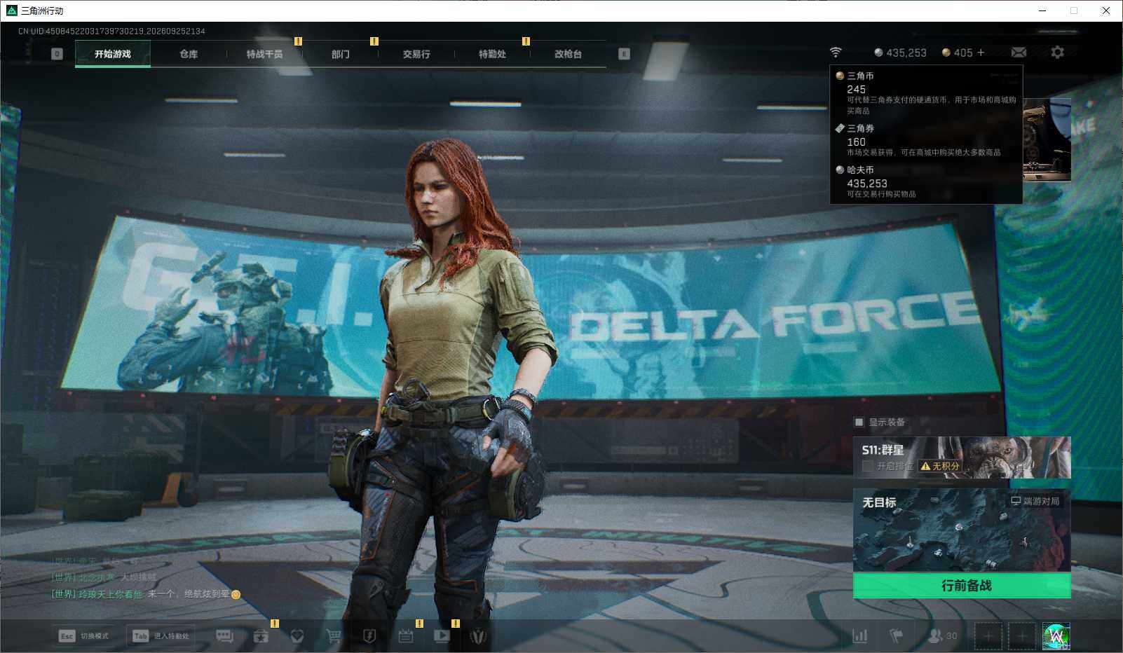Click the Q key tab navigation icon
This screenshot has height=653, width=1123.
(x=57, y=54)
